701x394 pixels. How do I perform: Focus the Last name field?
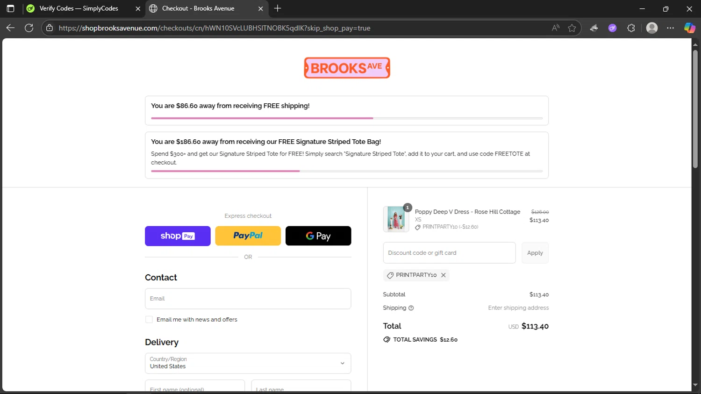pos(301,387)
